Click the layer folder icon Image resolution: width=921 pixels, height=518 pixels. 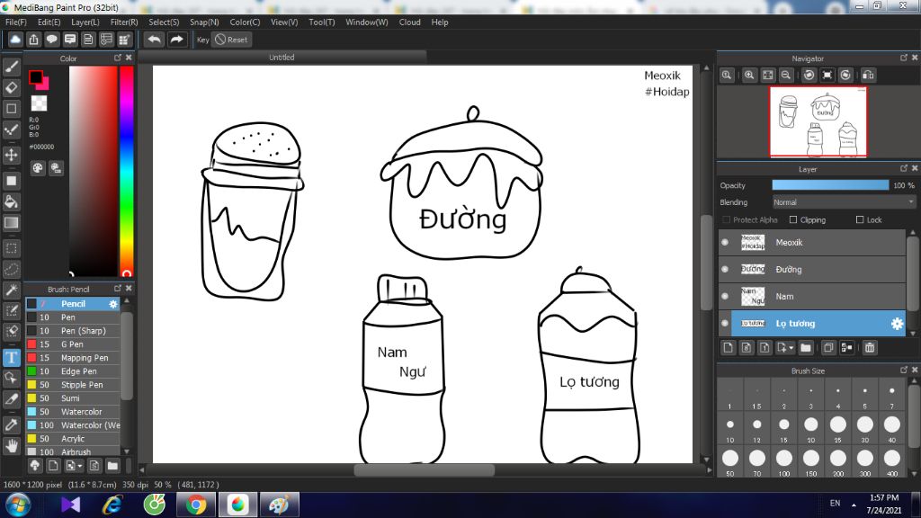(806, 348)
